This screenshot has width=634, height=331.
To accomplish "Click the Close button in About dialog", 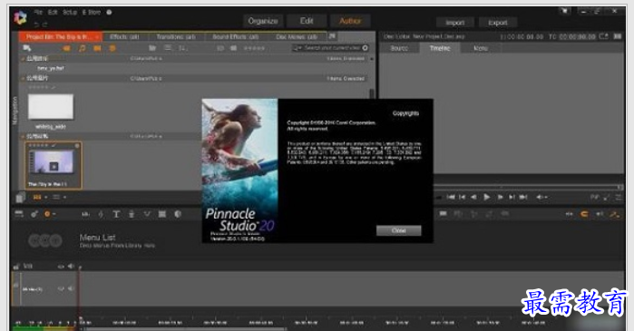I will point(399,230).
